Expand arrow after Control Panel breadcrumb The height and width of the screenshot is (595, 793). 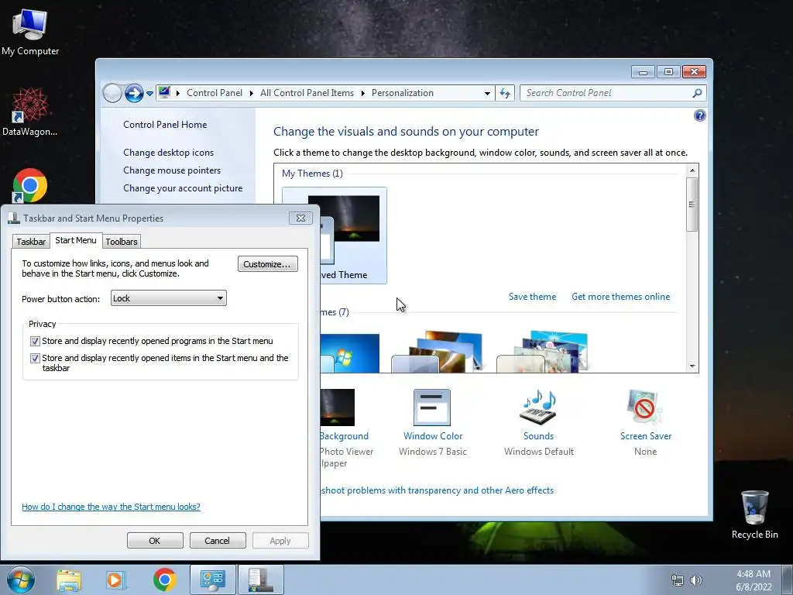252,93
